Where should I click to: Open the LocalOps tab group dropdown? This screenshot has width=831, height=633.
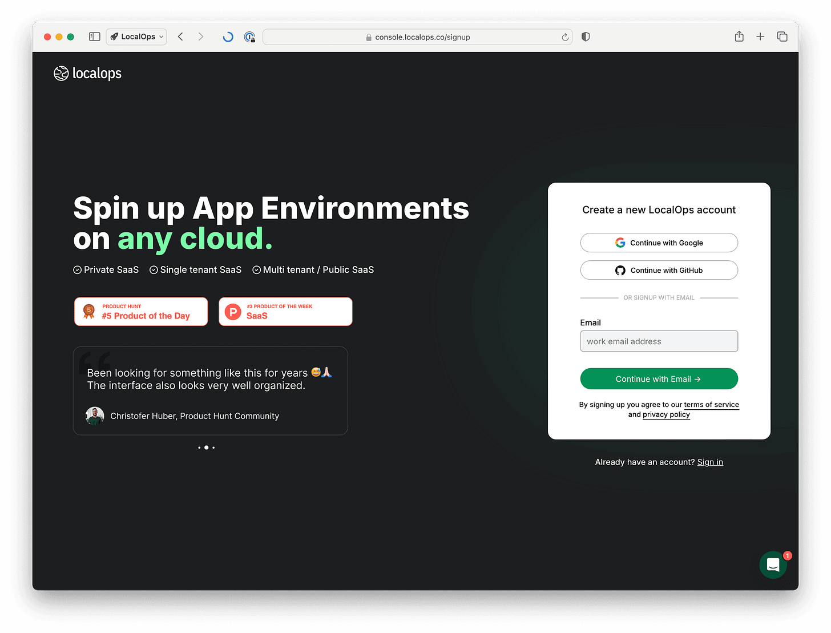(136, 37)
